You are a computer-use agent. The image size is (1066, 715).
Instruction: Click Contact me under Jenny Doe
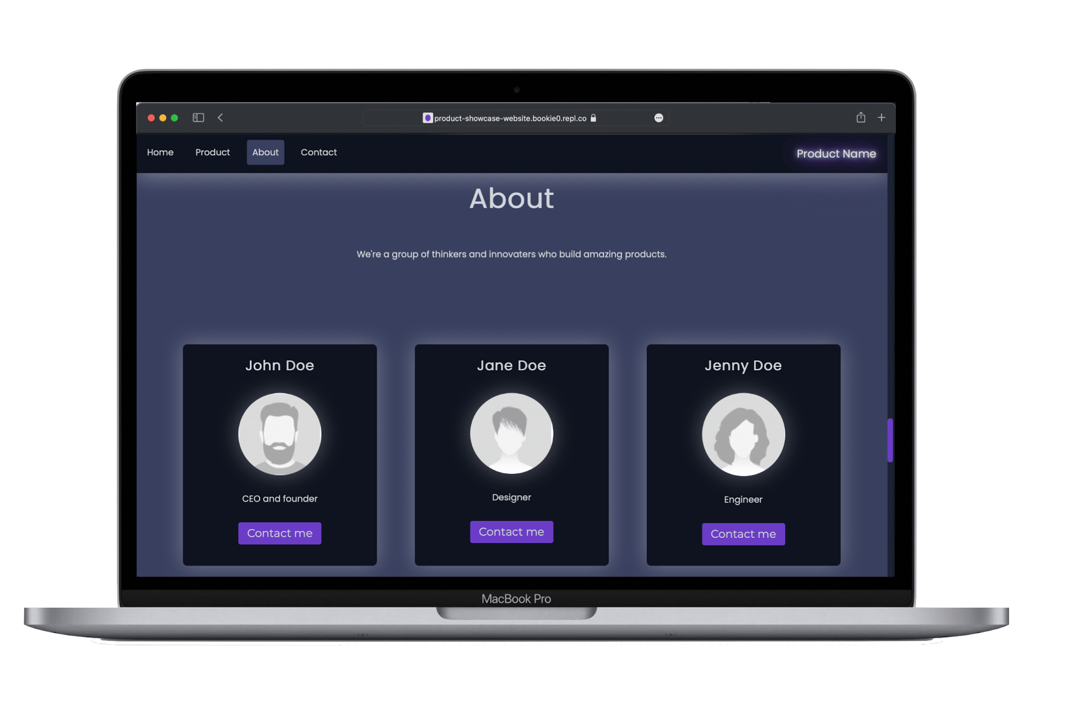[743, 534]
